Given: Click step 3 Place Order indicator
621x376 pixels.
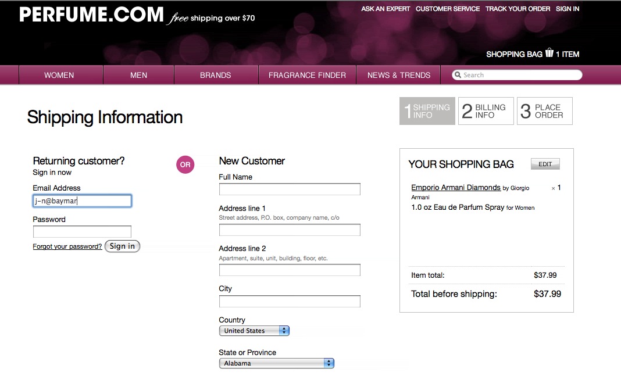Looking at the screenshot, I should (x=544, y=110).
